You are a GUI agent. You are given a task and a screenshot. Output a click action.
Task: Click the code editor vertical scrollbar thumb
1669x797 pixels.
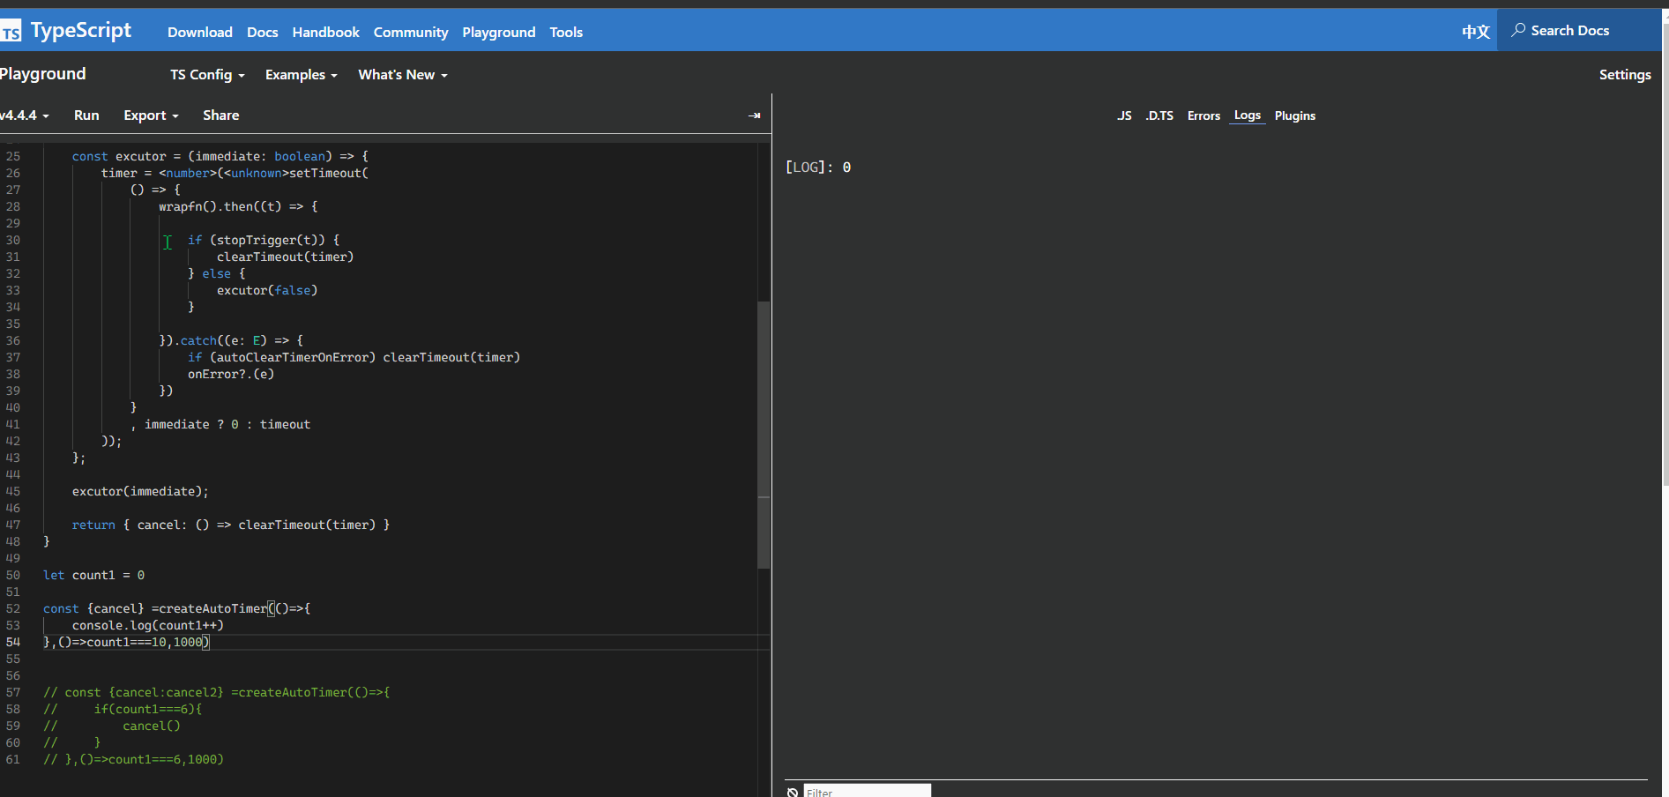click(764, 435)
